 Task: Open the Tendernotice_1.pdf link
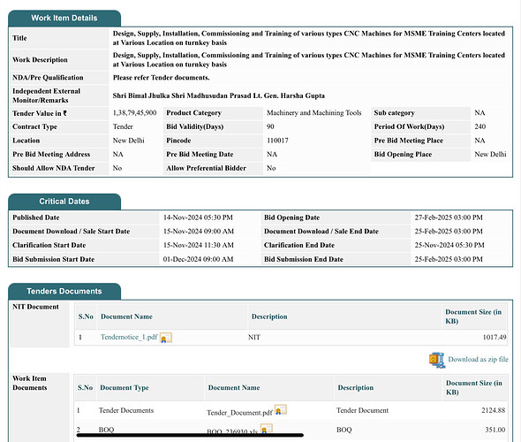129,337
